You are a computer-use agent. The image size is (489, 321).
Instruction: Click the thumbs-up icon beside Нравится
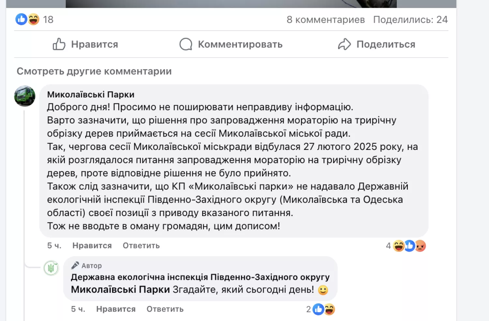pos(59,44)
